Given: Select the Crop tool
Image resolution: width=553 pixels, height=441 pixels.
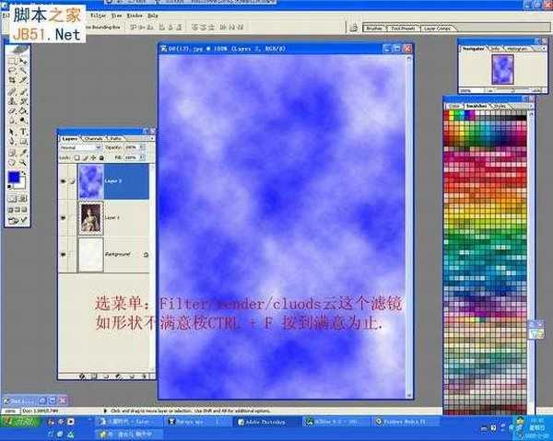Looking at the screenshot, I should 12,80.
